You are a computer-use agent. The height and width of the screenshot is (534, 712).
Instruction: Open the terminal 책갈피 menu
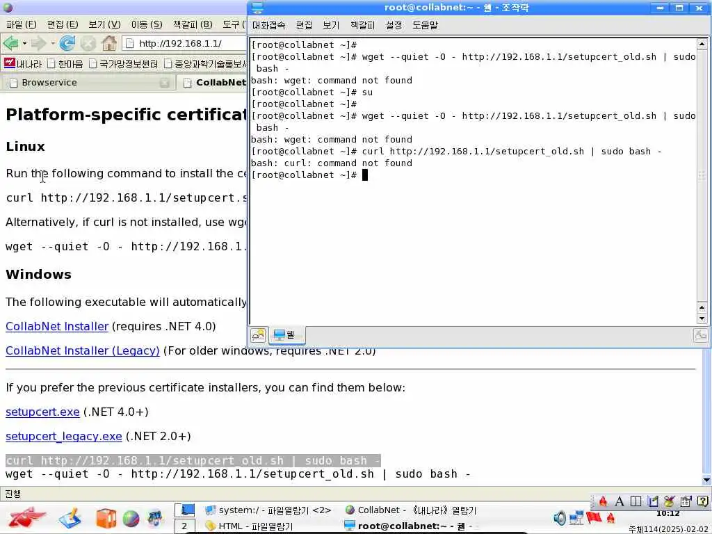362,26
